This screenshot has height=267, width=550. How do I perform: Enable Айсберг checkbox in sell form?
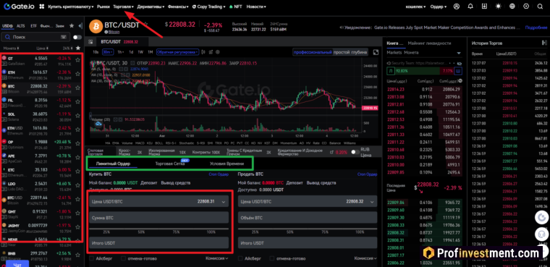[240, 258]
